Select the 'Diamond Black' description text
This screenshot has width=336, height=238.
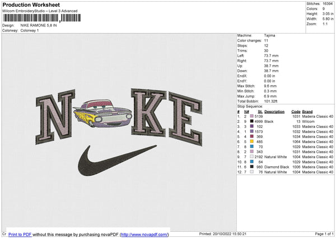click(277, 167)
